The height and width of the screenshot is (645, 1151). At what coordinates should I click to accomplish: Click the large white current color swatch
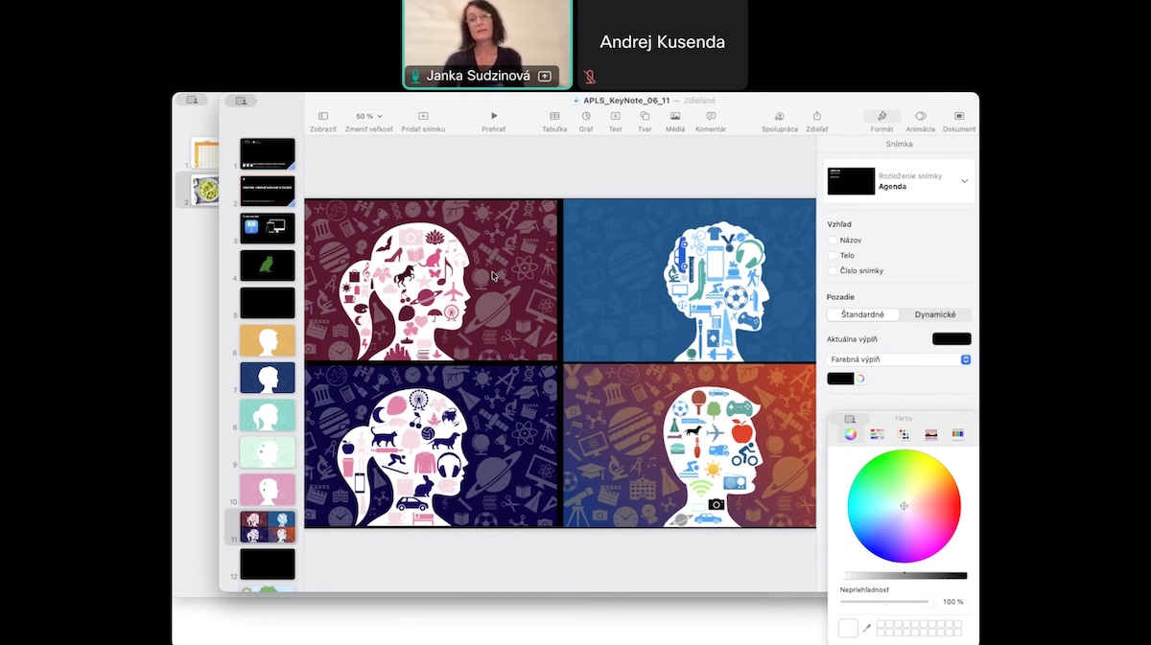(848, 628)
